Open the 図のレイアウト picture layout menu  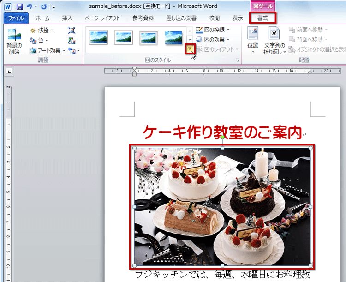click(218, 49)
